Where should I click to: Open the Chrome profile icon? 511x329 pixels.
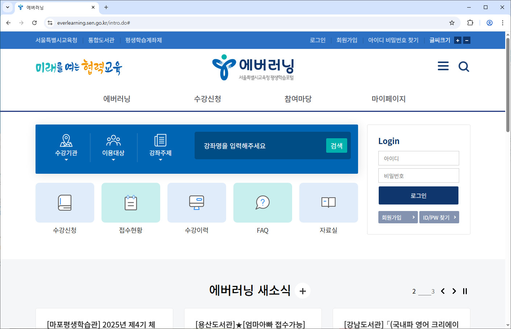point(490,23)
